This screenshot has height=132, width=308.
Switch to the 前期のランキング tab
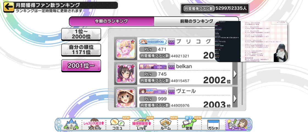point(196,21)
